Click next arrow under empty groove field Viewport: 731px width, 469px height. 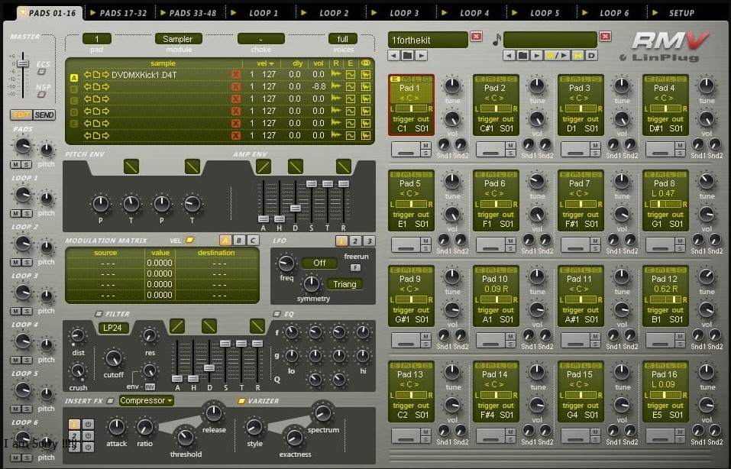(x=536, y=56)
